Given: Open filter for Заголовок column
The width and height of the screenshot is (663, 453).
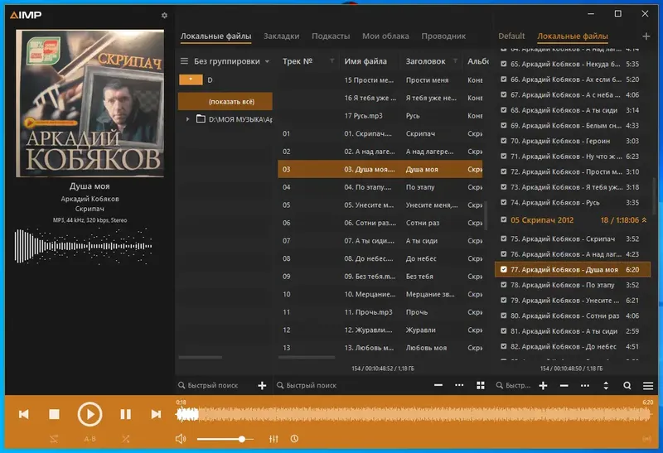Looking at the screenshot, I should point(455,60).
